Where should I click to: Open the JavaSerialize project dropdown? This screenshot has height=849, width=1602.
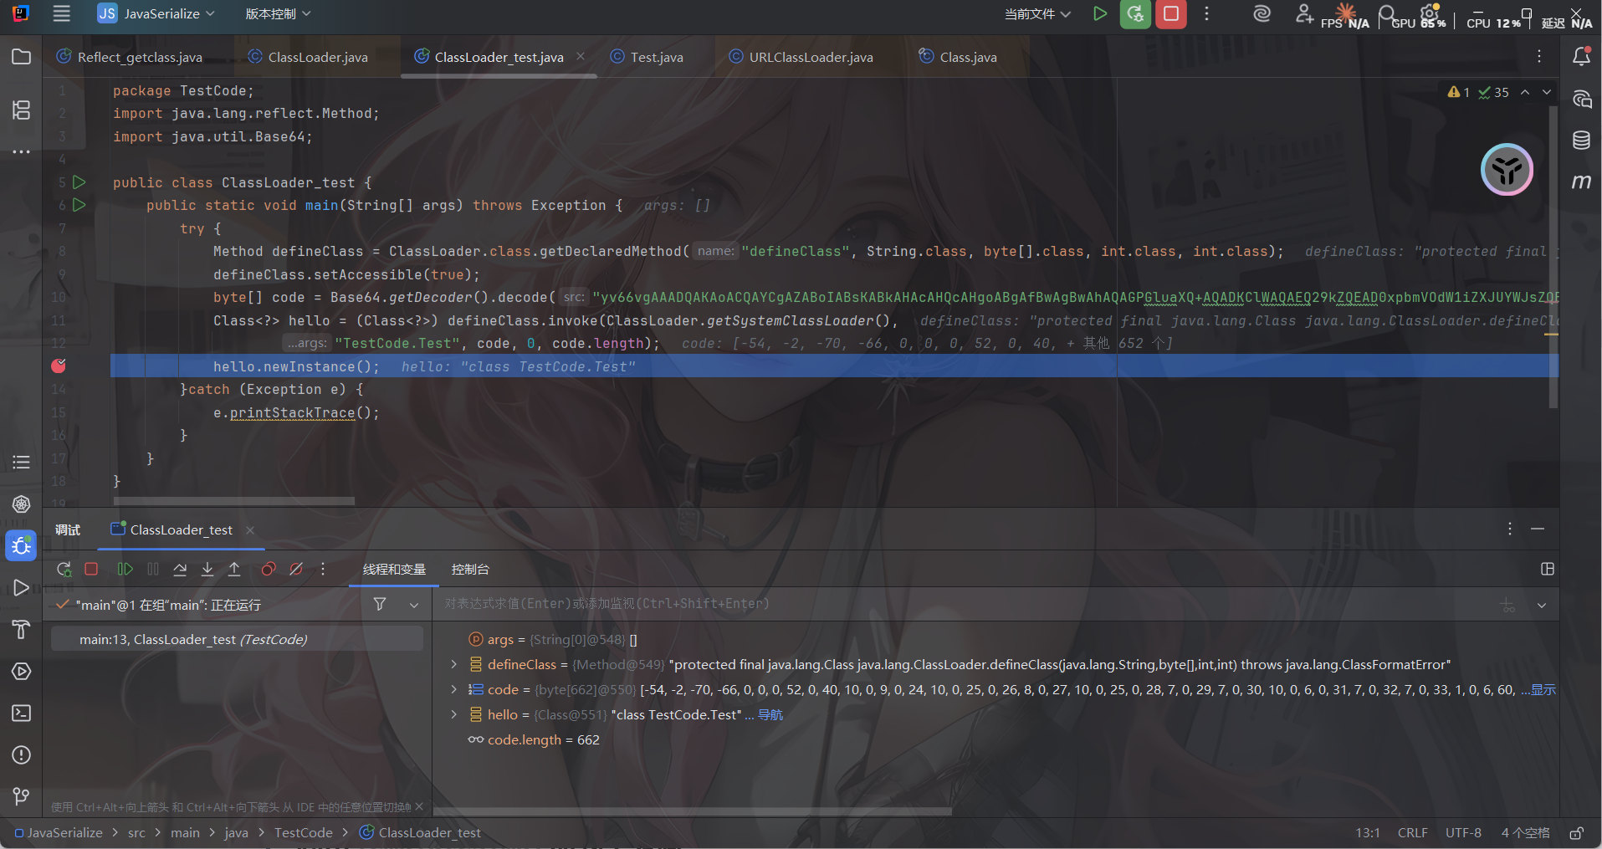[x=156, y=14]
